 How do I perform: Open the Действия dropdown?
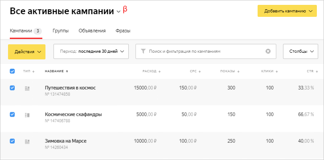(x=27, y=52)
